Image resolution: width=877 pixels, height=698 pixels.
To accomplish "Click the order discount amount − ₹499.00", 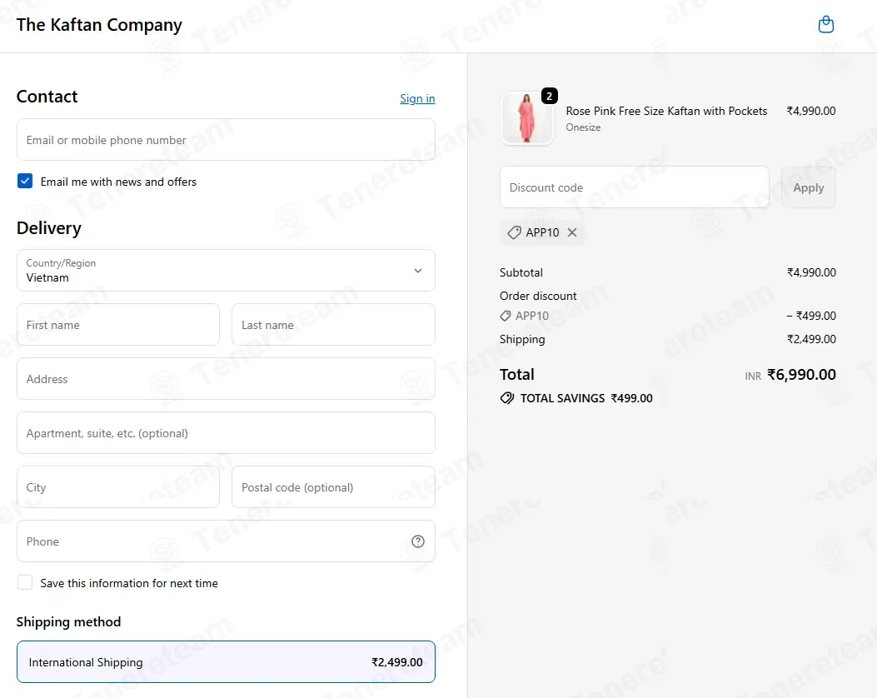I will point(811,316).
